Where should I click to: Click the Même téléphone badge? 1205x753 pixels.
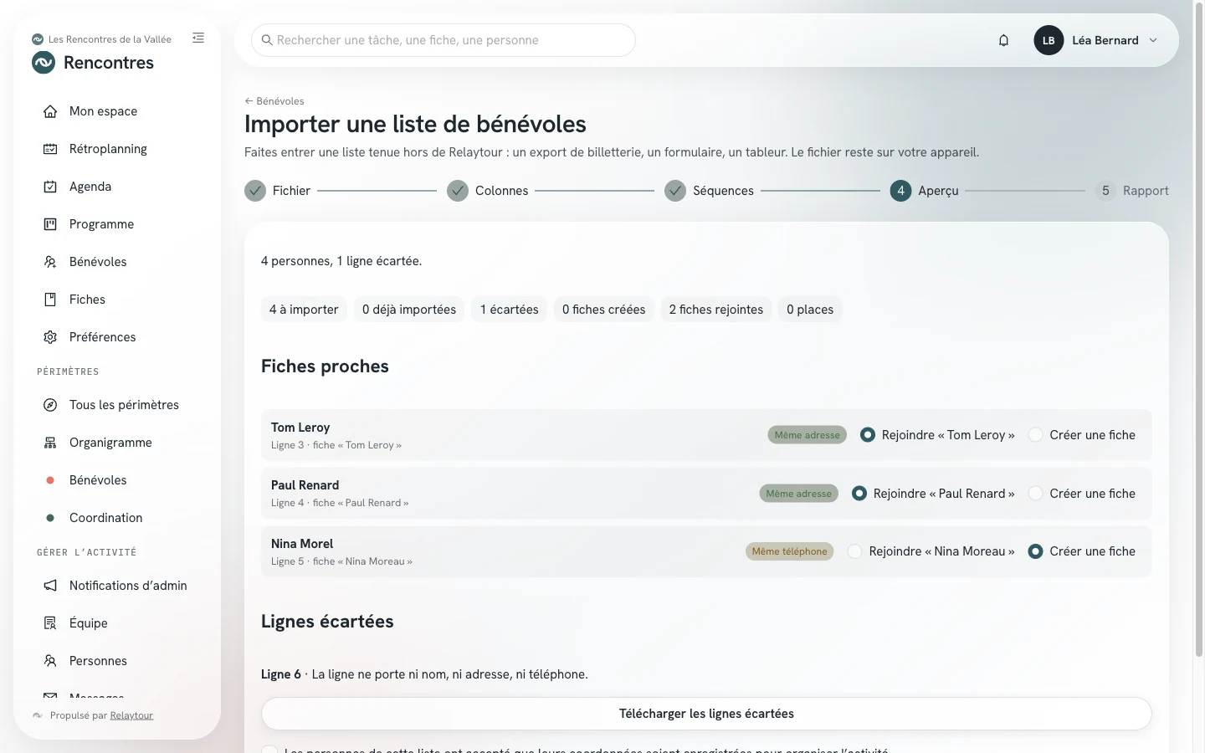click(x=789, y=551)
